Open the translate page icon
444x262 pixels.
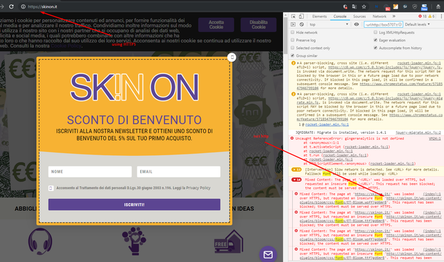[355, 6]
